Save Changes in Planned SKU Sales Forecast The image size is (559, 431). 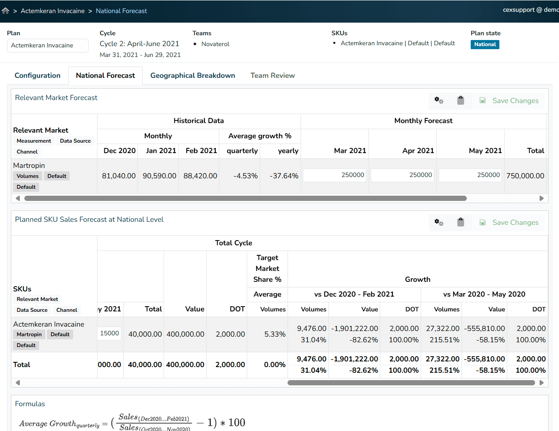(x=509, y=222)
